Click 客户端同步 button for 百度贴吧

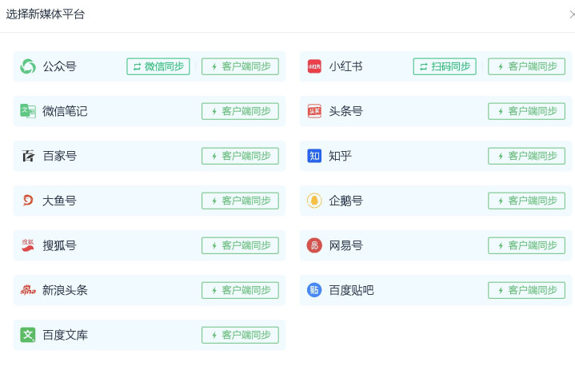[526, 290]
